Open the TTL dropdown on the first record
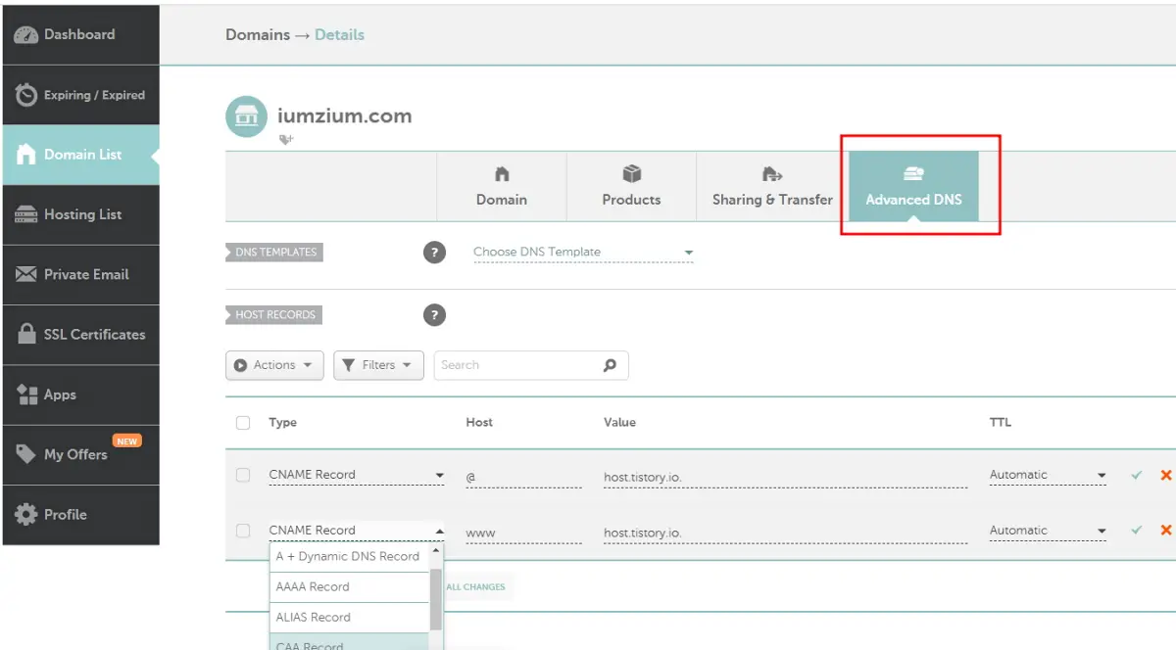 pos(1047,474)
